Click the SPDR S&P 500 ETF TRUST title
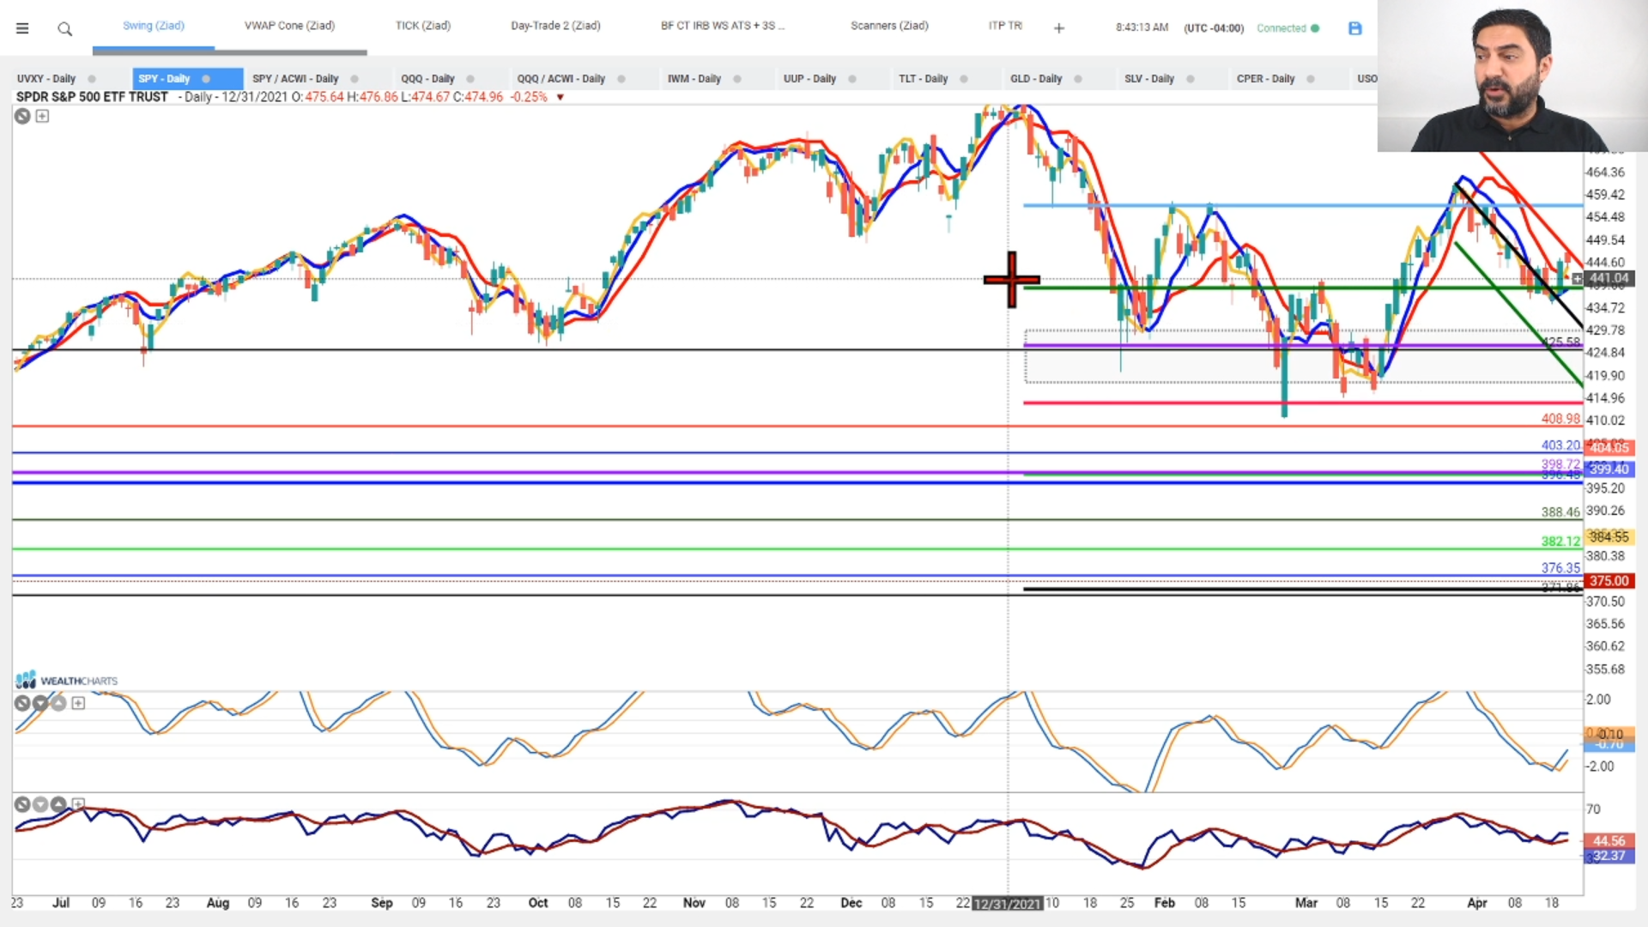This screenshot has height=927, width=1648. pos(92,97)
